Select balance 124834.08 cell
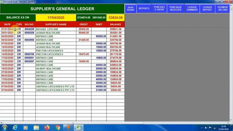The width and height of the screenshot is (233, 131). pyautogui.click(x=115, y=79)
